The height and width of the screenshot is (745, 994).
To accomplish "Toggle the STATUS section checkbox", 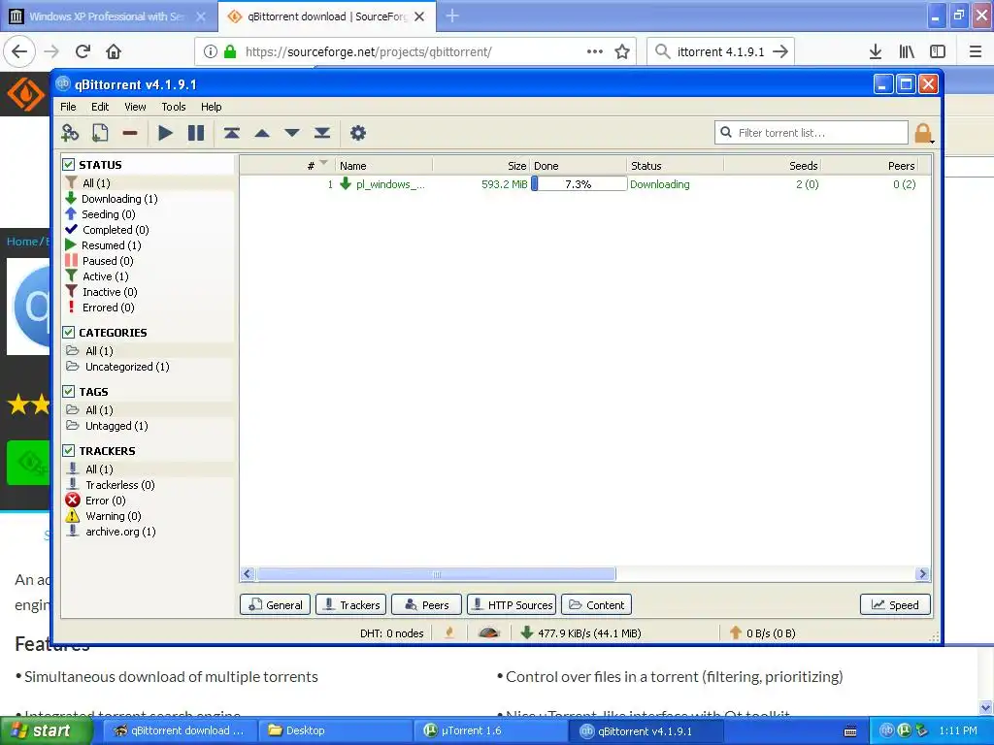I will (x=69, y=165).
